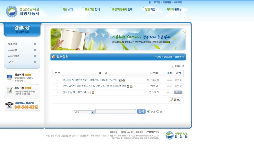The width and height of the screenshot is (254, 166).
Task: Open the 회원가입 link at top
Action: [167, 2]
